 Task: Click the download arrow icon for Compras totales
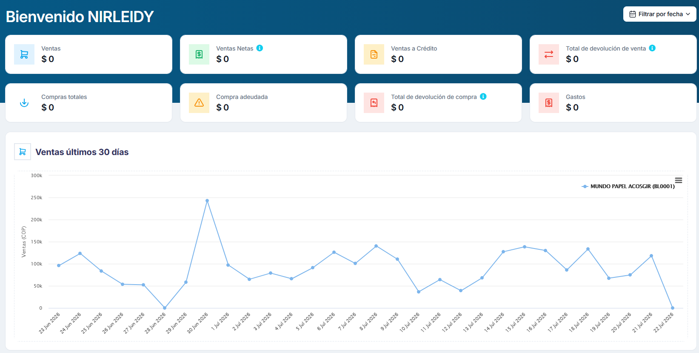[x=24, y=103]
